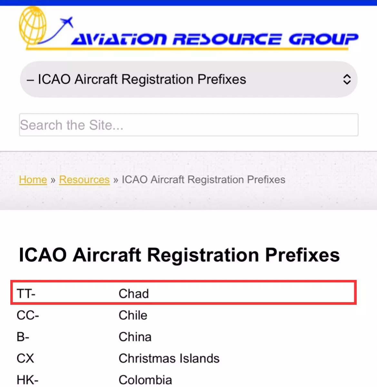This screenshot has width=377, height=387.
Task: Click the ICAO Aircraft Registration Prefixes heading
Action: click(x=179, y=255)
